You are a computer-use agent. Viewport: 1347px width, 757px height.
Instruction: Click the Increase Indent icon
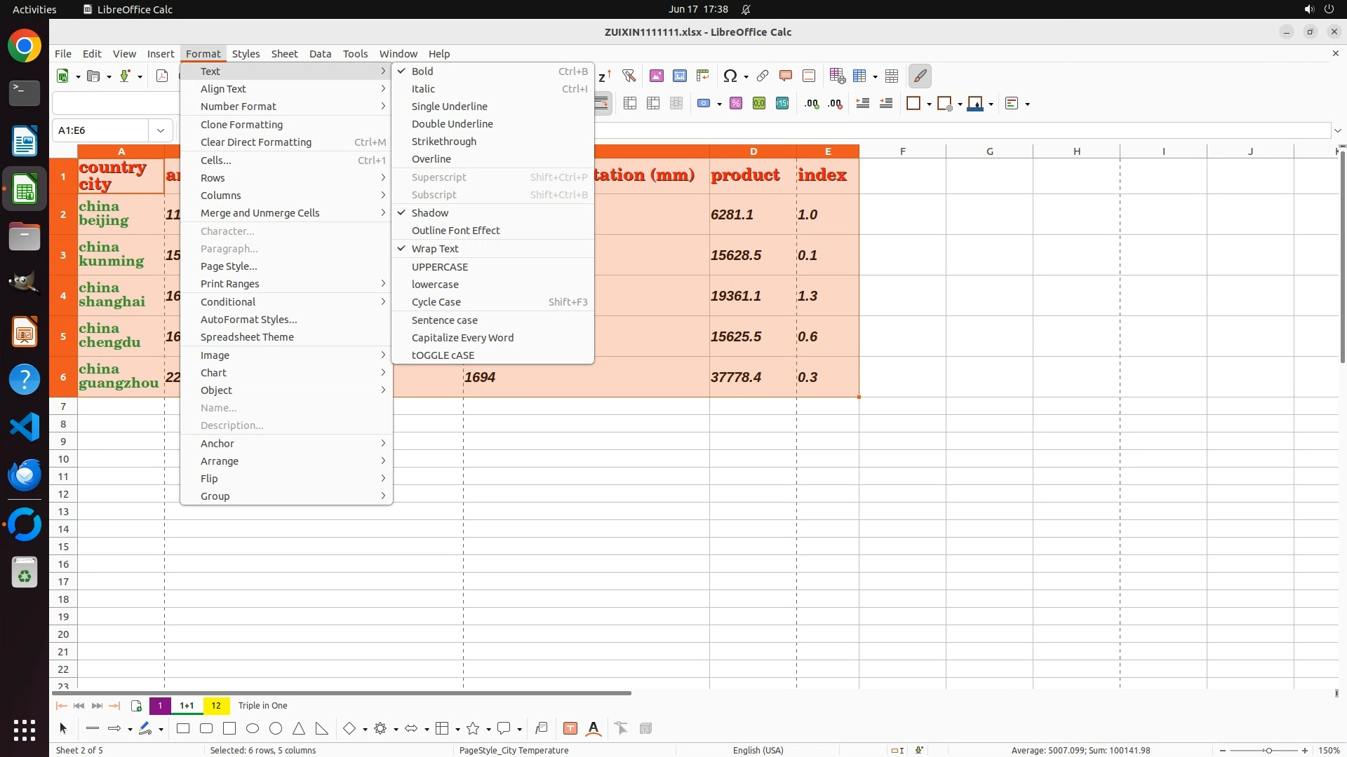(863, 104)
